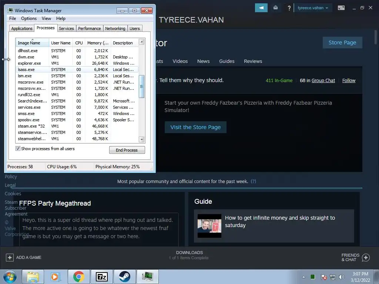The height and width of the screenshot is (284, 379).
Task: Select the steam.exe *32 process row
Action: [x=77, y=126]
